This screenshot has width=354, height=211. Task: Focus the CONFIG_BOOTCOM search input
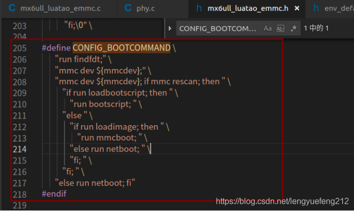(217, 29)
